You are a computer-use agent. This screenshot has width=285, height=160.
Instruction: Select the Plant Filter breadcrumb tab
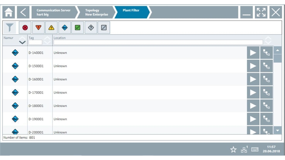tap(131, 12)
